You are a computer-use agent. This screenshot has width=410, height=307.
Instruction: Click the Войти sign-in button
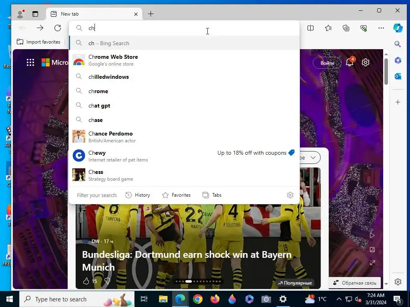coord(327,63)
